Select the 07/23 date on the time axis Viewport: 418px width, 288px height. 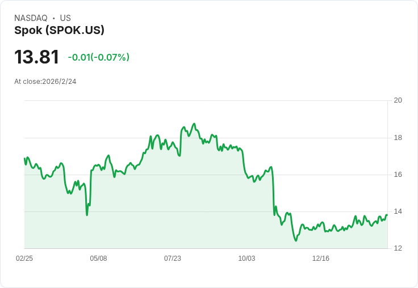[173, 259]
